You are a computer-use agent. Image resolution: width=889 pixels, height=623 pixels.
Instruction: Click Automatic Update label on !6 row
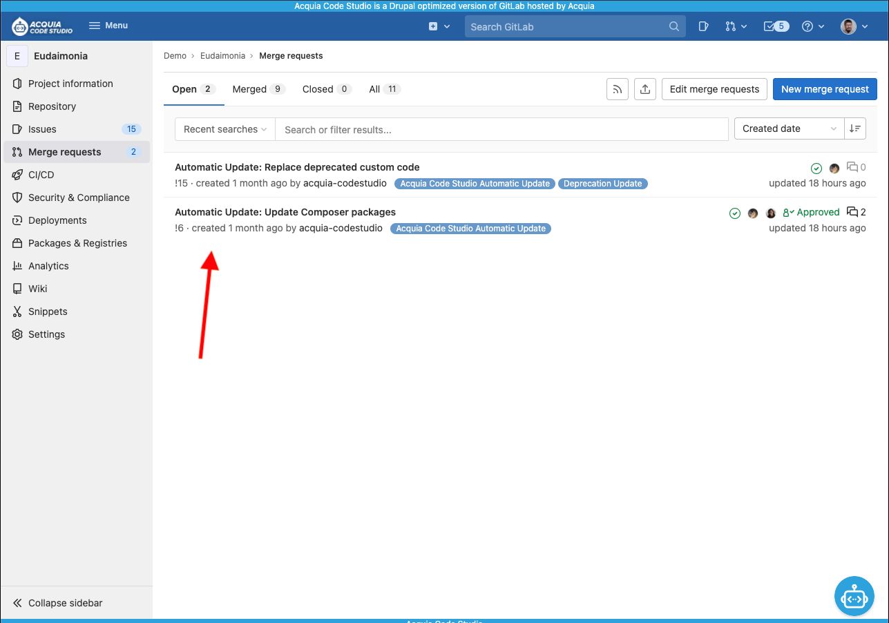[x=471, y=229]
